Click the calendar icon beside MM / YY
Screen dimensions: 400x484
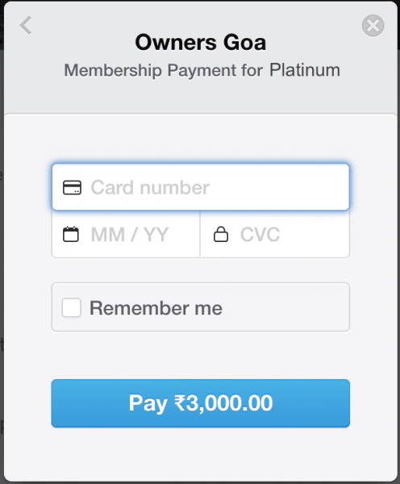click(71, 234)
